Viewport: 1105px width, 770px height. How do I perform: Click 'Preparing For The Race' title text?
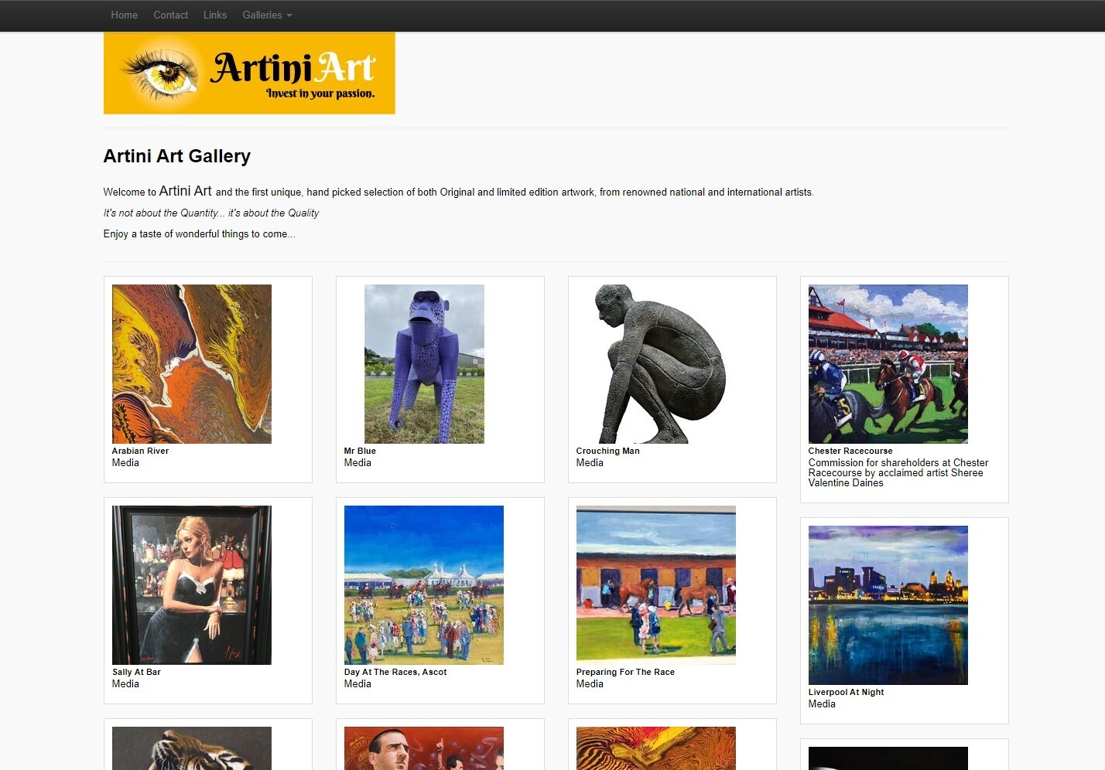625,672
